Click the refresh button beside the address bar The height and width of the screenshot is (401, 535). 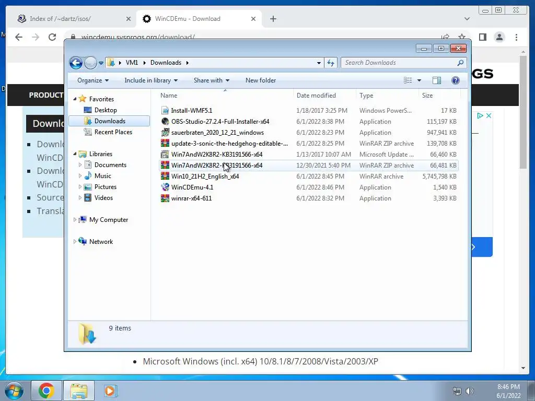(331, 63)
